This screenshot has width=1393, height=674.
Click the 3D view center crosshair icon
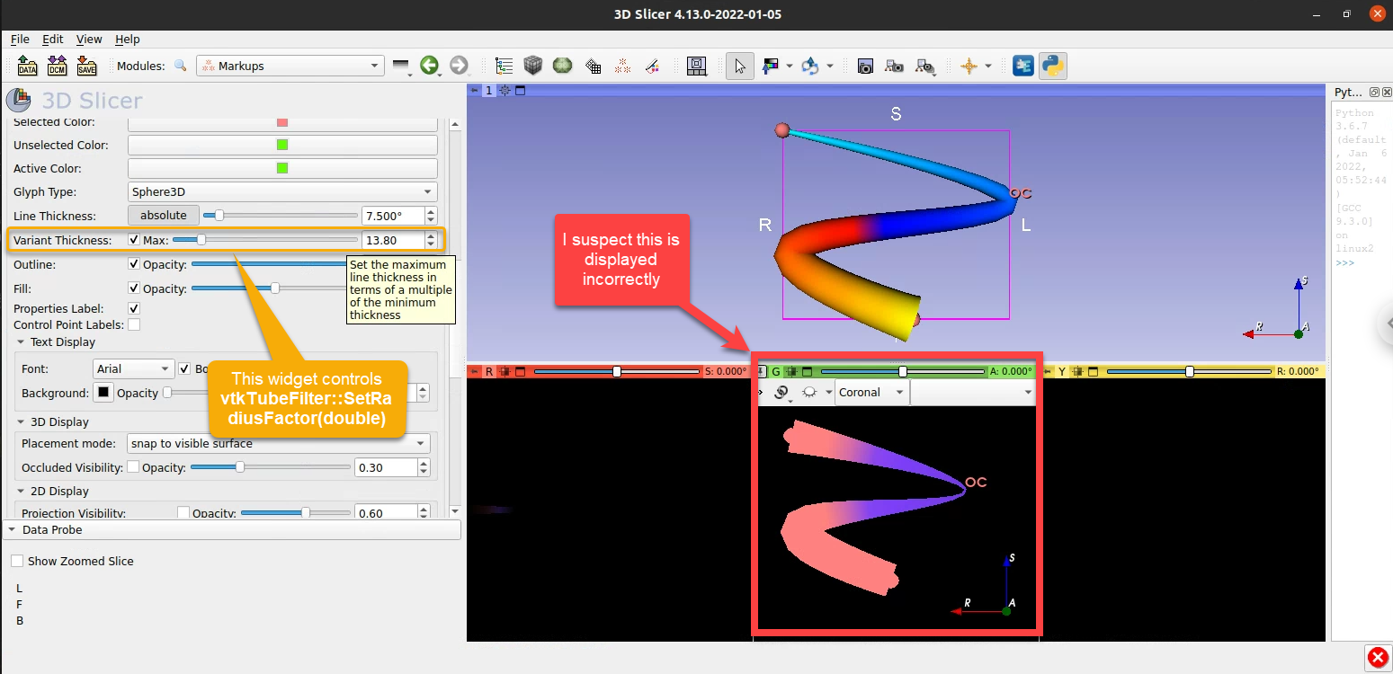(505, 91)
